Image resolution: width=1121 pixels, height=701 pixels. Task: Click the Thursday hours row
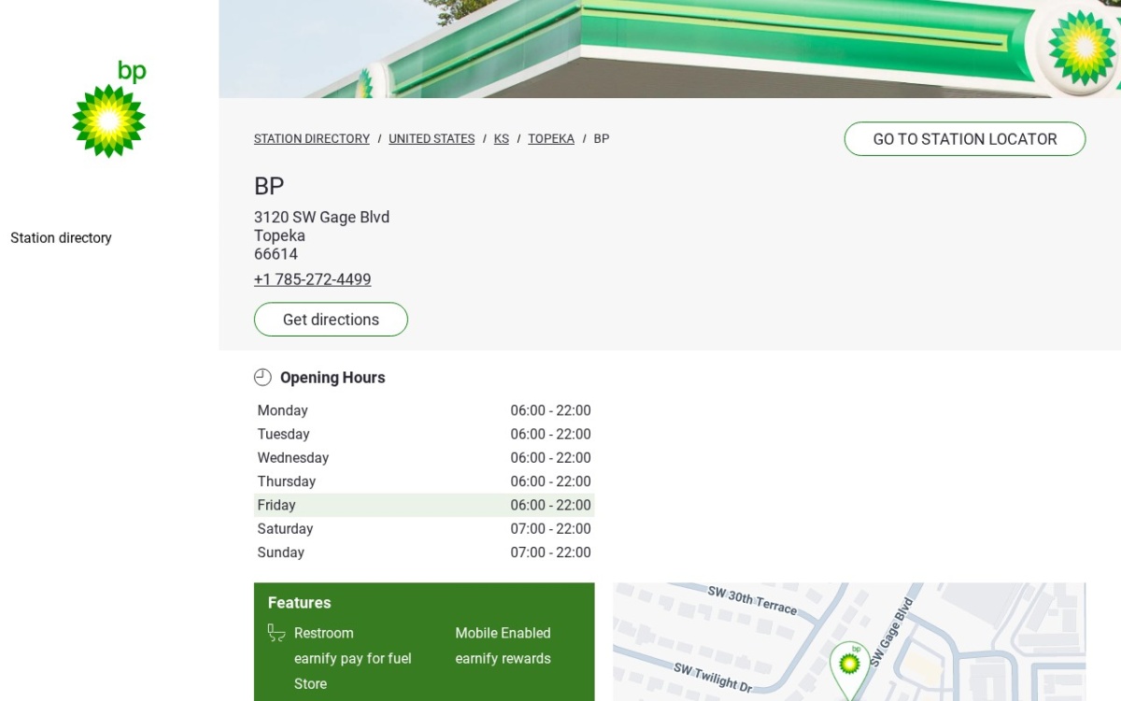coord(424,481)
